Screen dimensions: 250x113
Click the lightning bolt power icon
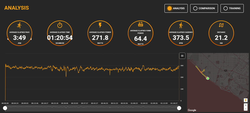[x=100, y=25]
